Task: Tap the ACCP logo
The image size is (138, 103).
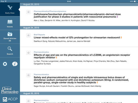Action: (10, 99)
